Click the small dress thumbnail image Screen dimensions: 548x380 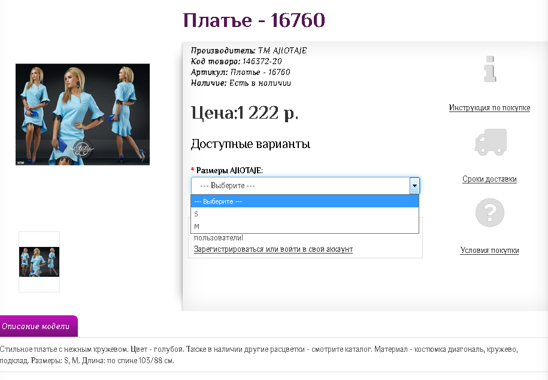[x=39, y=262]
